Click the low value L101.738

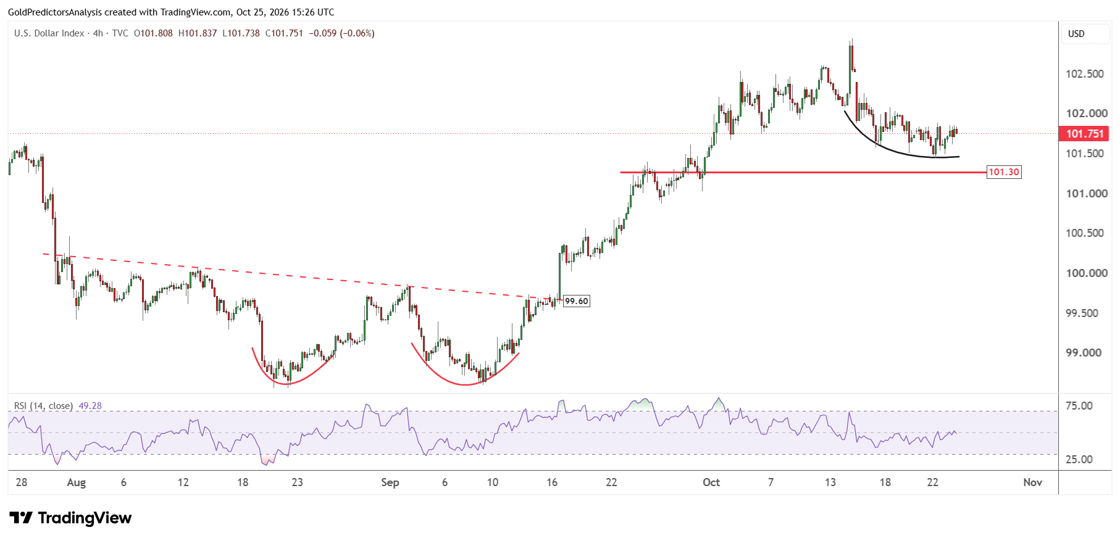coord(241,33)
